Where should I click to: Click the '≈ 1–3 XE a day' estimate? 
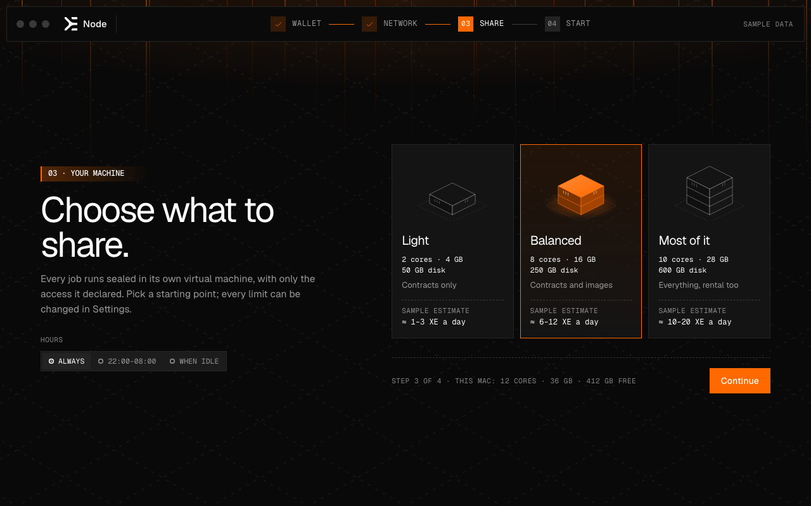(433, 322)
